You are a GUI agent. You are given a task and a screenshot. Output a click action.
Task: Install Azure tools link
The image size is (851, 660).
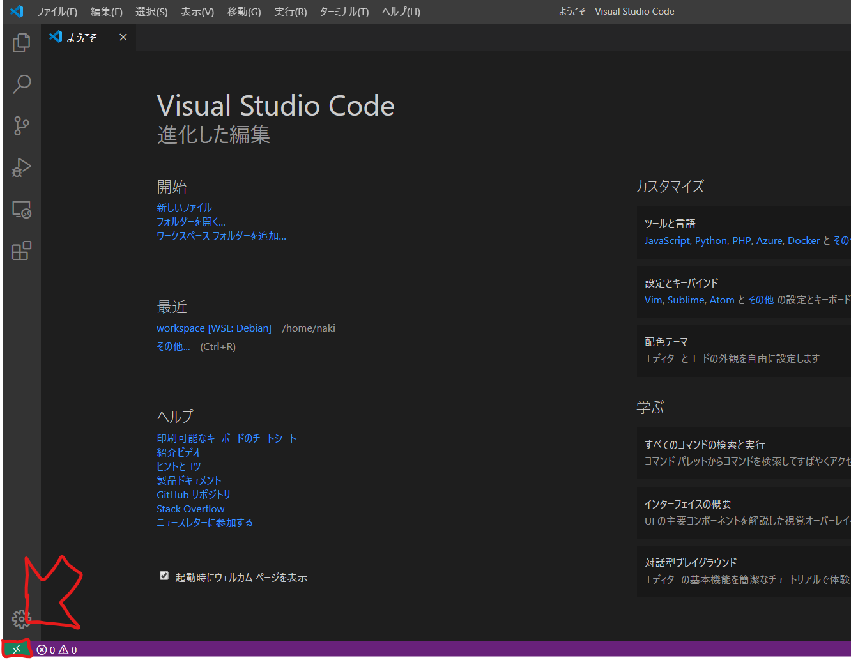[769, 241]
